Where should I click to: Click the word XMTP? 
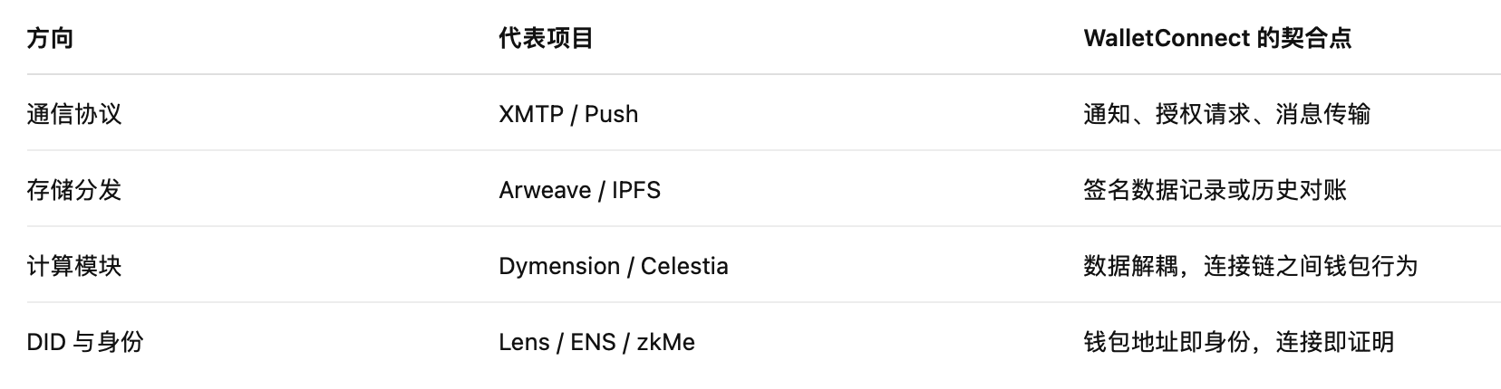pyautogui.click(x=531, y=114)
